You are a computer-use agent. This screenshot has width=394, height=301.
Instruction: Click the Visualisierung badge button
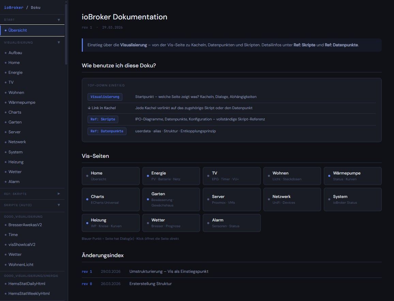pos(105,97)
